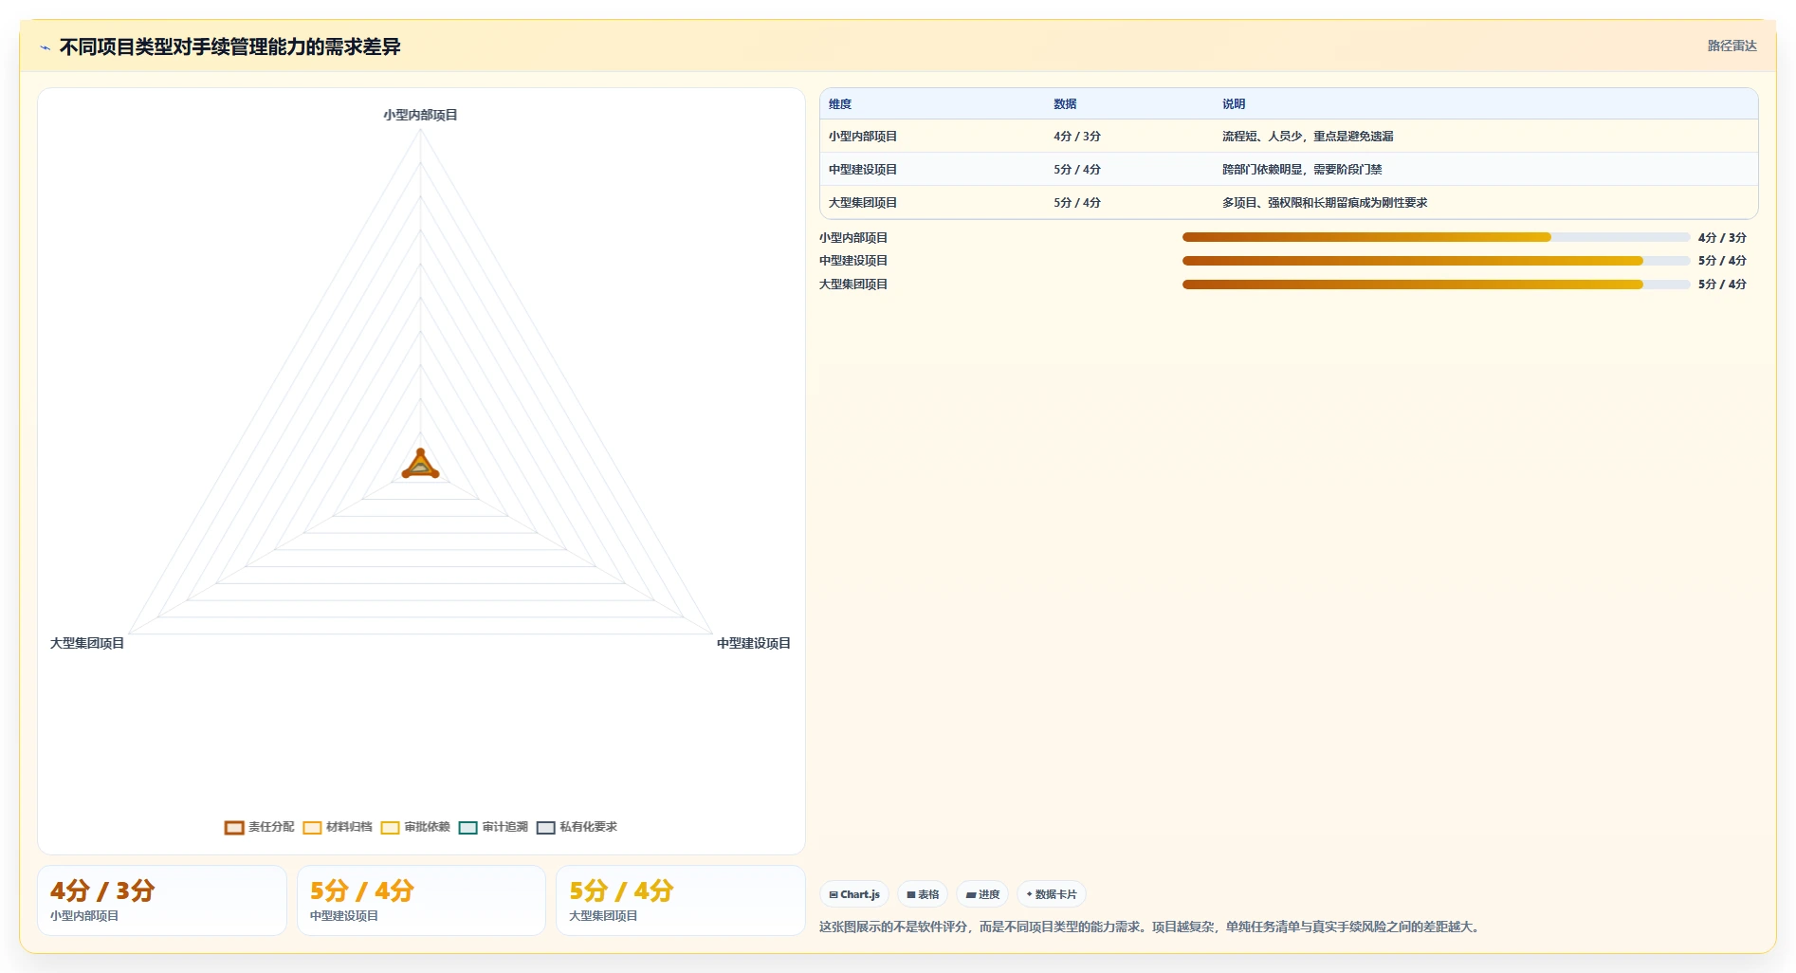Viewport: 1796px width, 973px height.
Task: Click the Chart.js tag button
Action: coord(854,894)
